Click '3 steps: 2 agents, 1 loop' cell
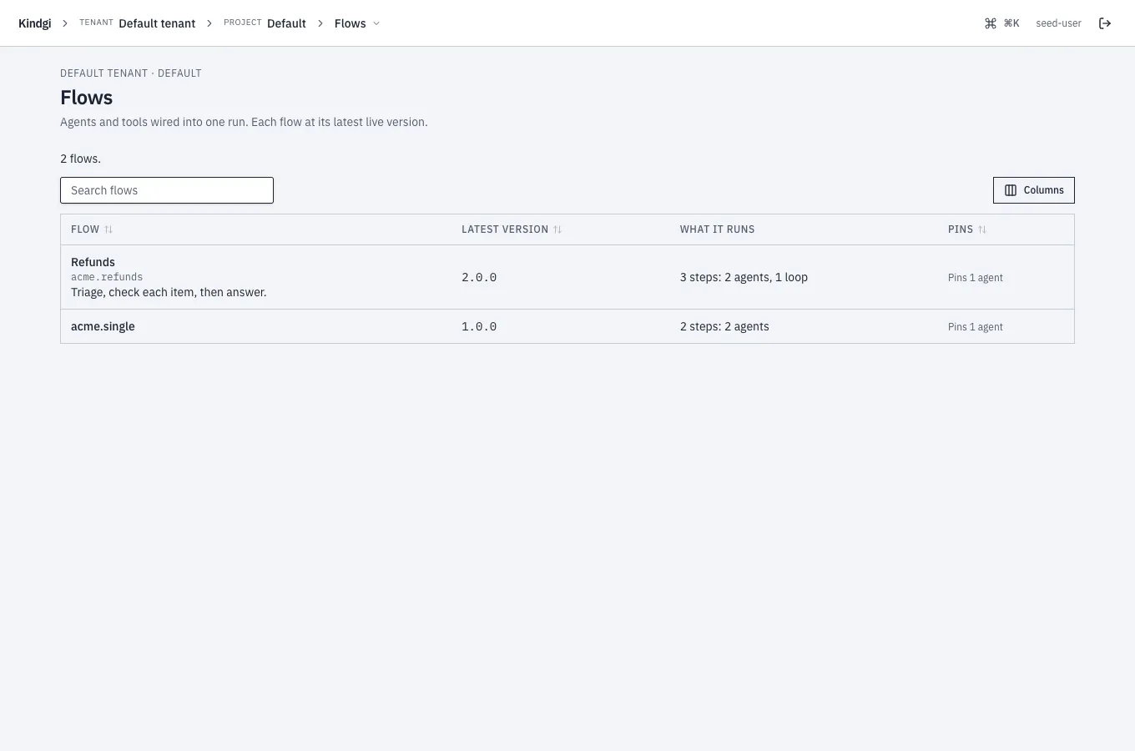 [x=744, y=277]
